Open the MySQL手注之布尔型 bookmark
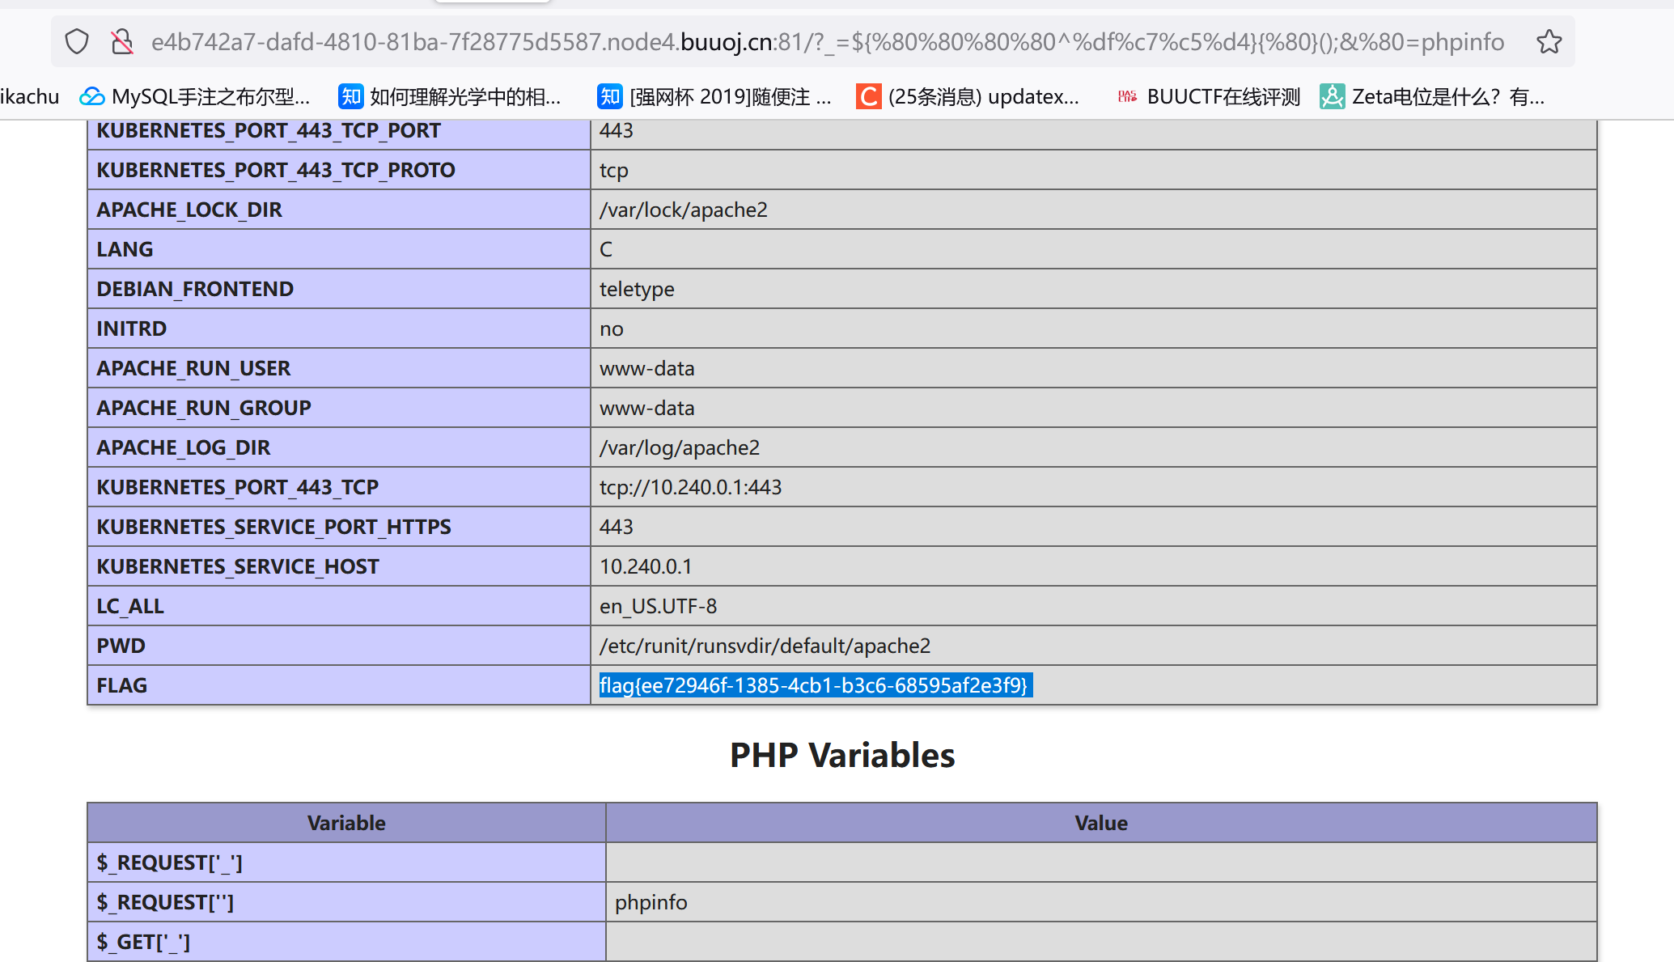Viewport: 1674px width, 962px height. click(195, 97)
